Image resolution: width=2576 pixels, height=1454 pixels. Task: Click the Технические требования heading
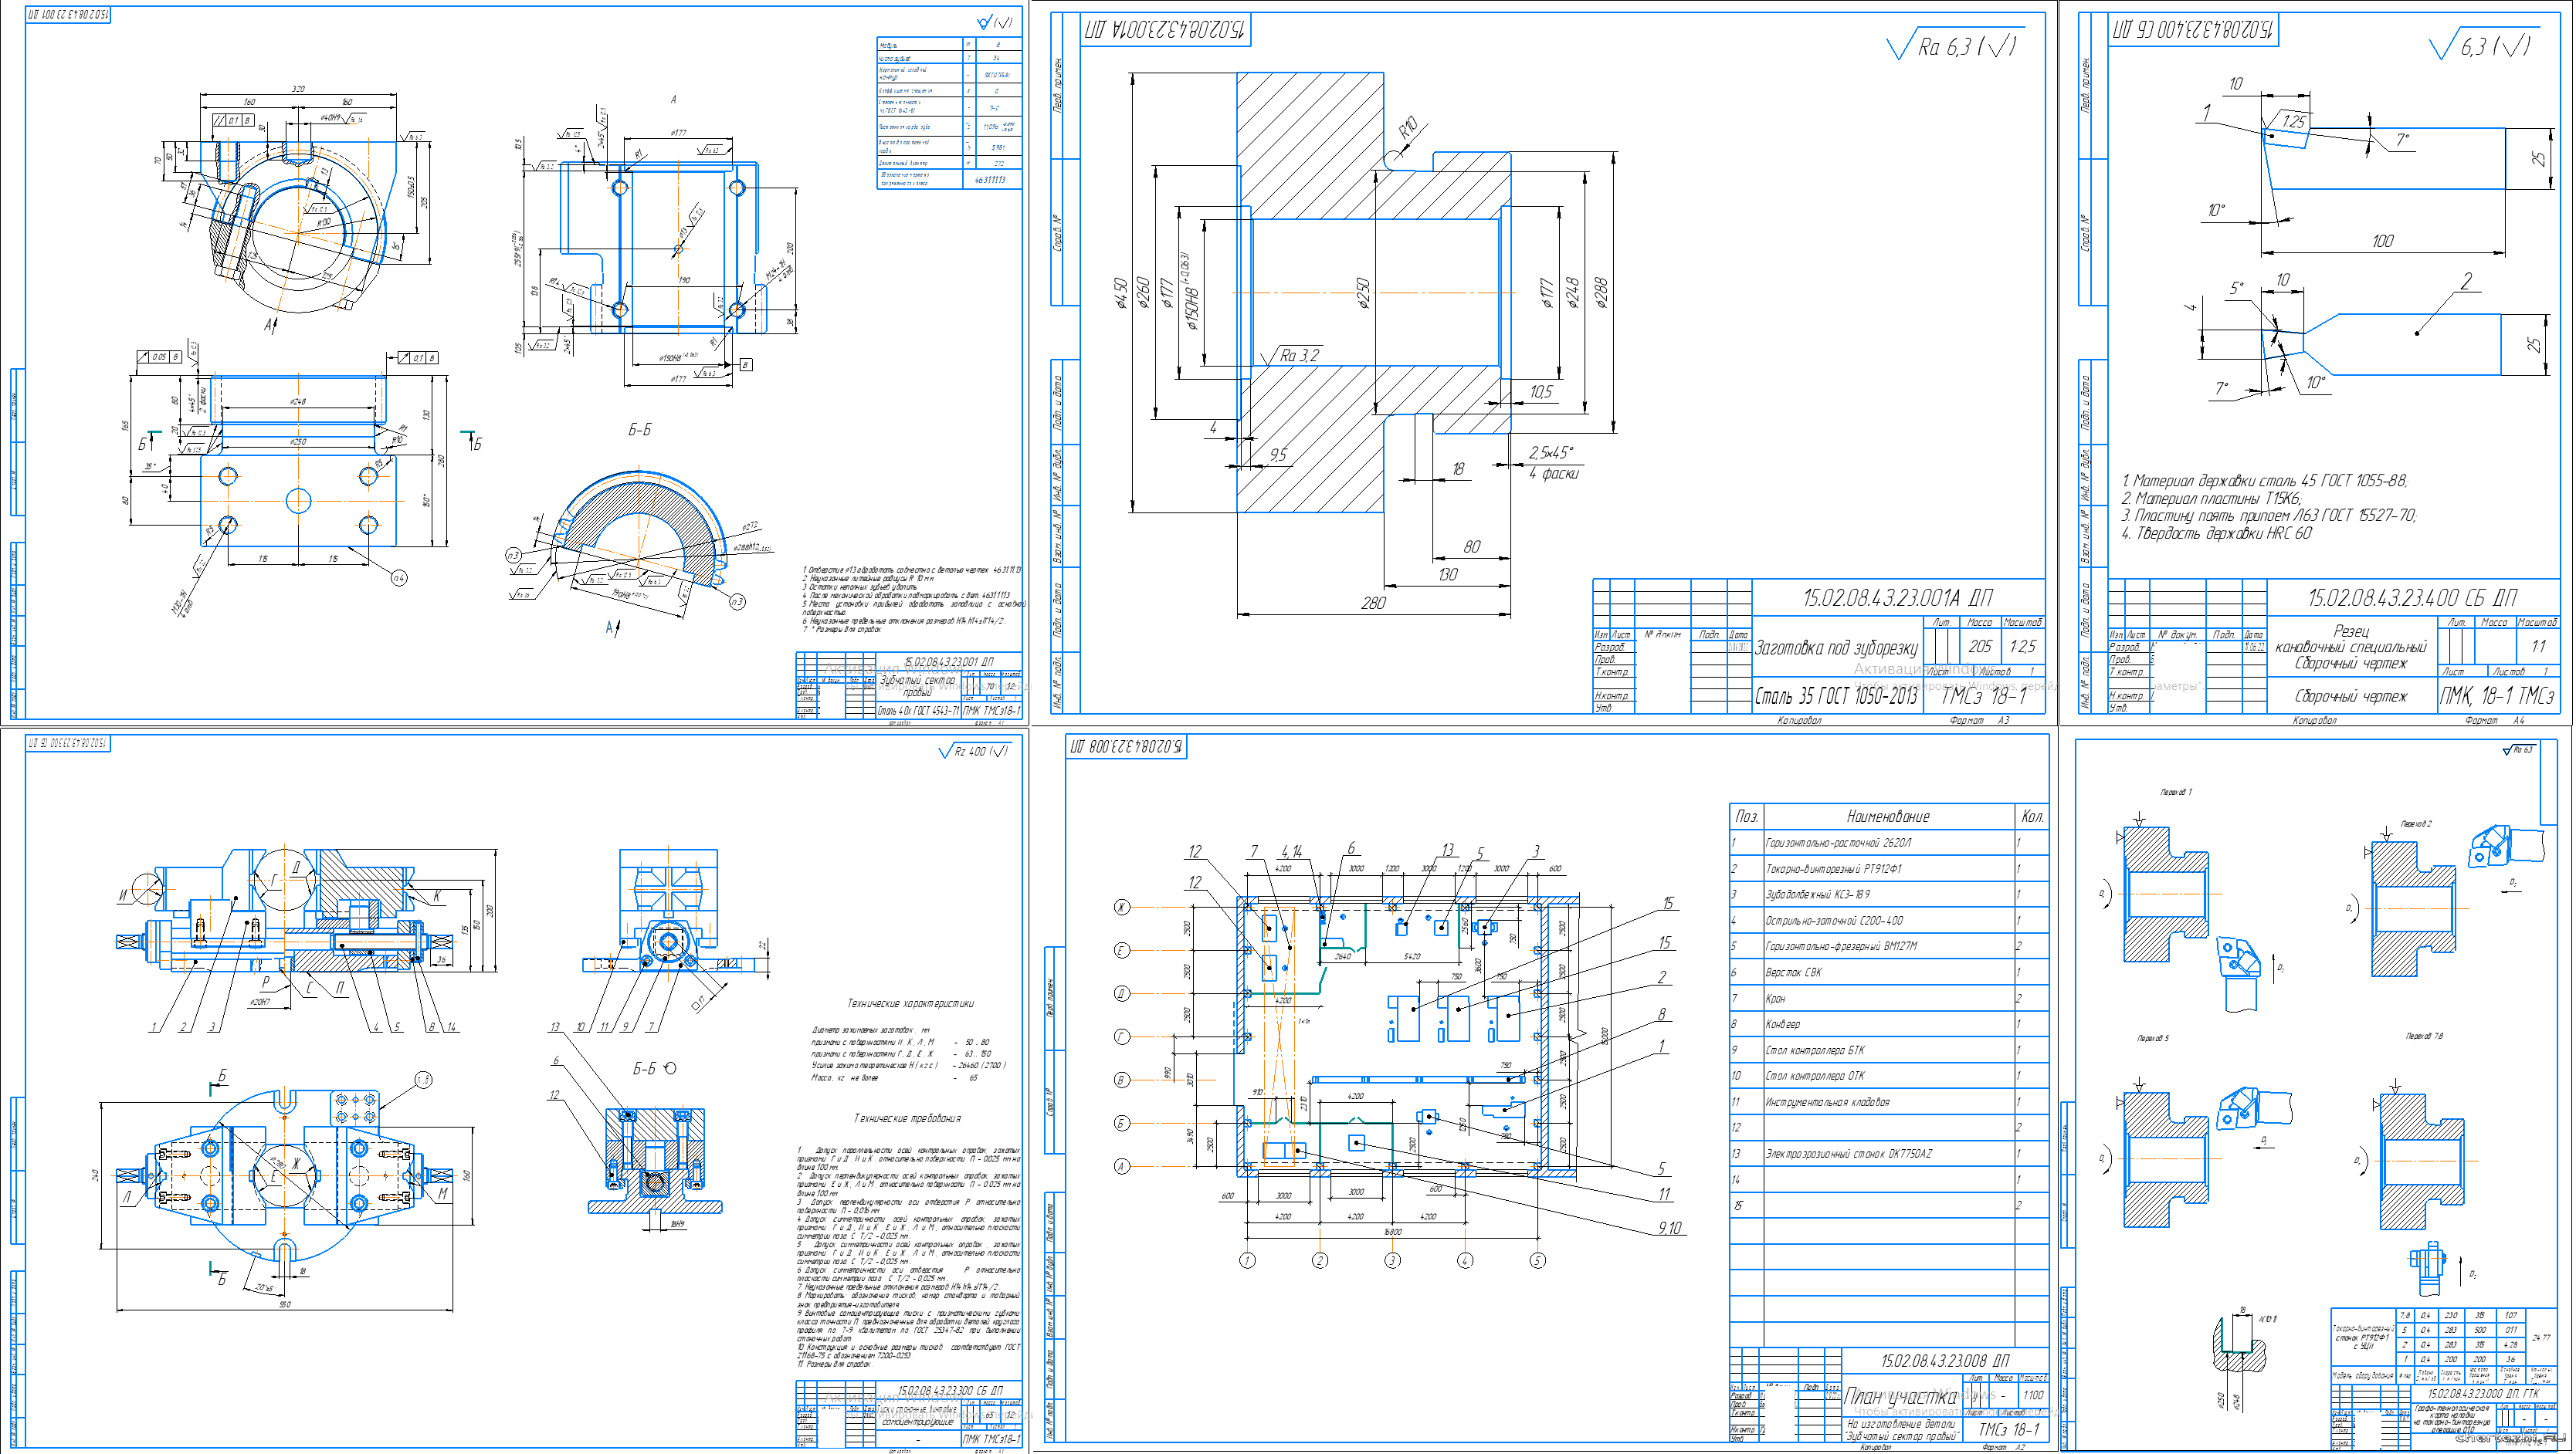point(906,1118)
